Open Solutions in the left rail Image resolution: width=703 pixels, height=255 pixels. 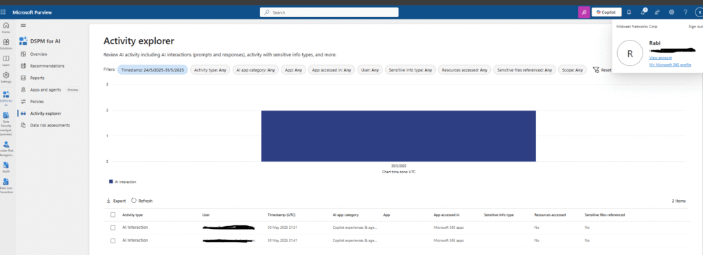point(5,44)
